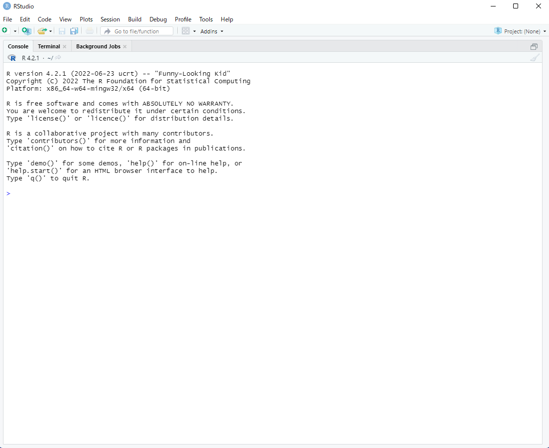Viewport: 549px width, 448px height.
Task: Clear console with the broom icon
Action: (x=534, y=58)
